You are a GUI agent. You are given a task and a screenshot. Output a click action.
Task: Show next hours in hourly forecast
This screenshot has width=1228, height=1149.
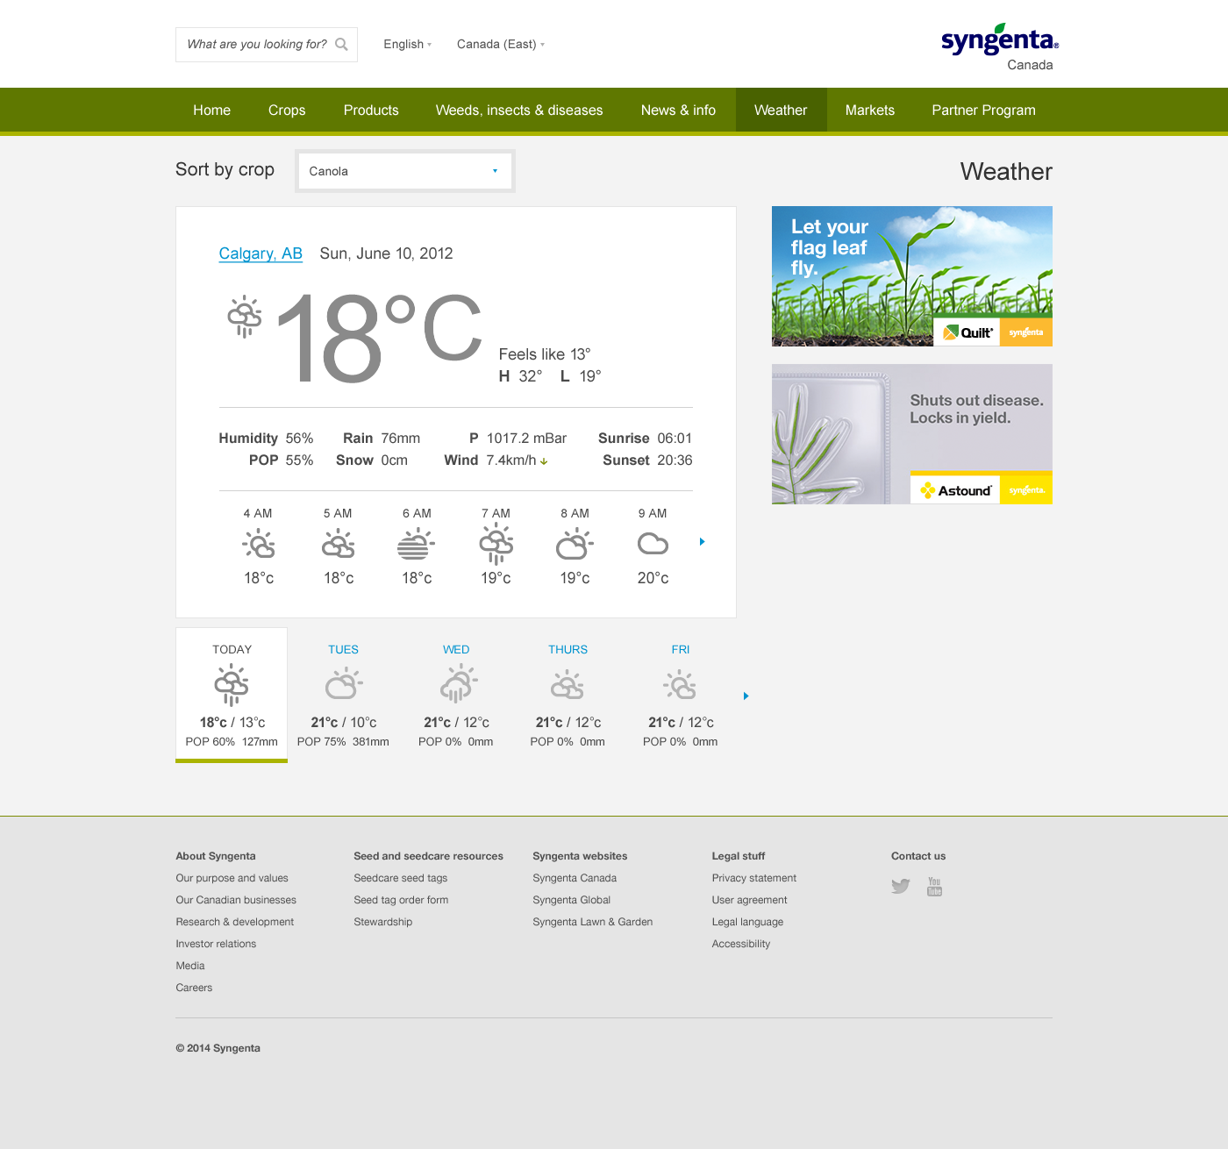point(702,542)
